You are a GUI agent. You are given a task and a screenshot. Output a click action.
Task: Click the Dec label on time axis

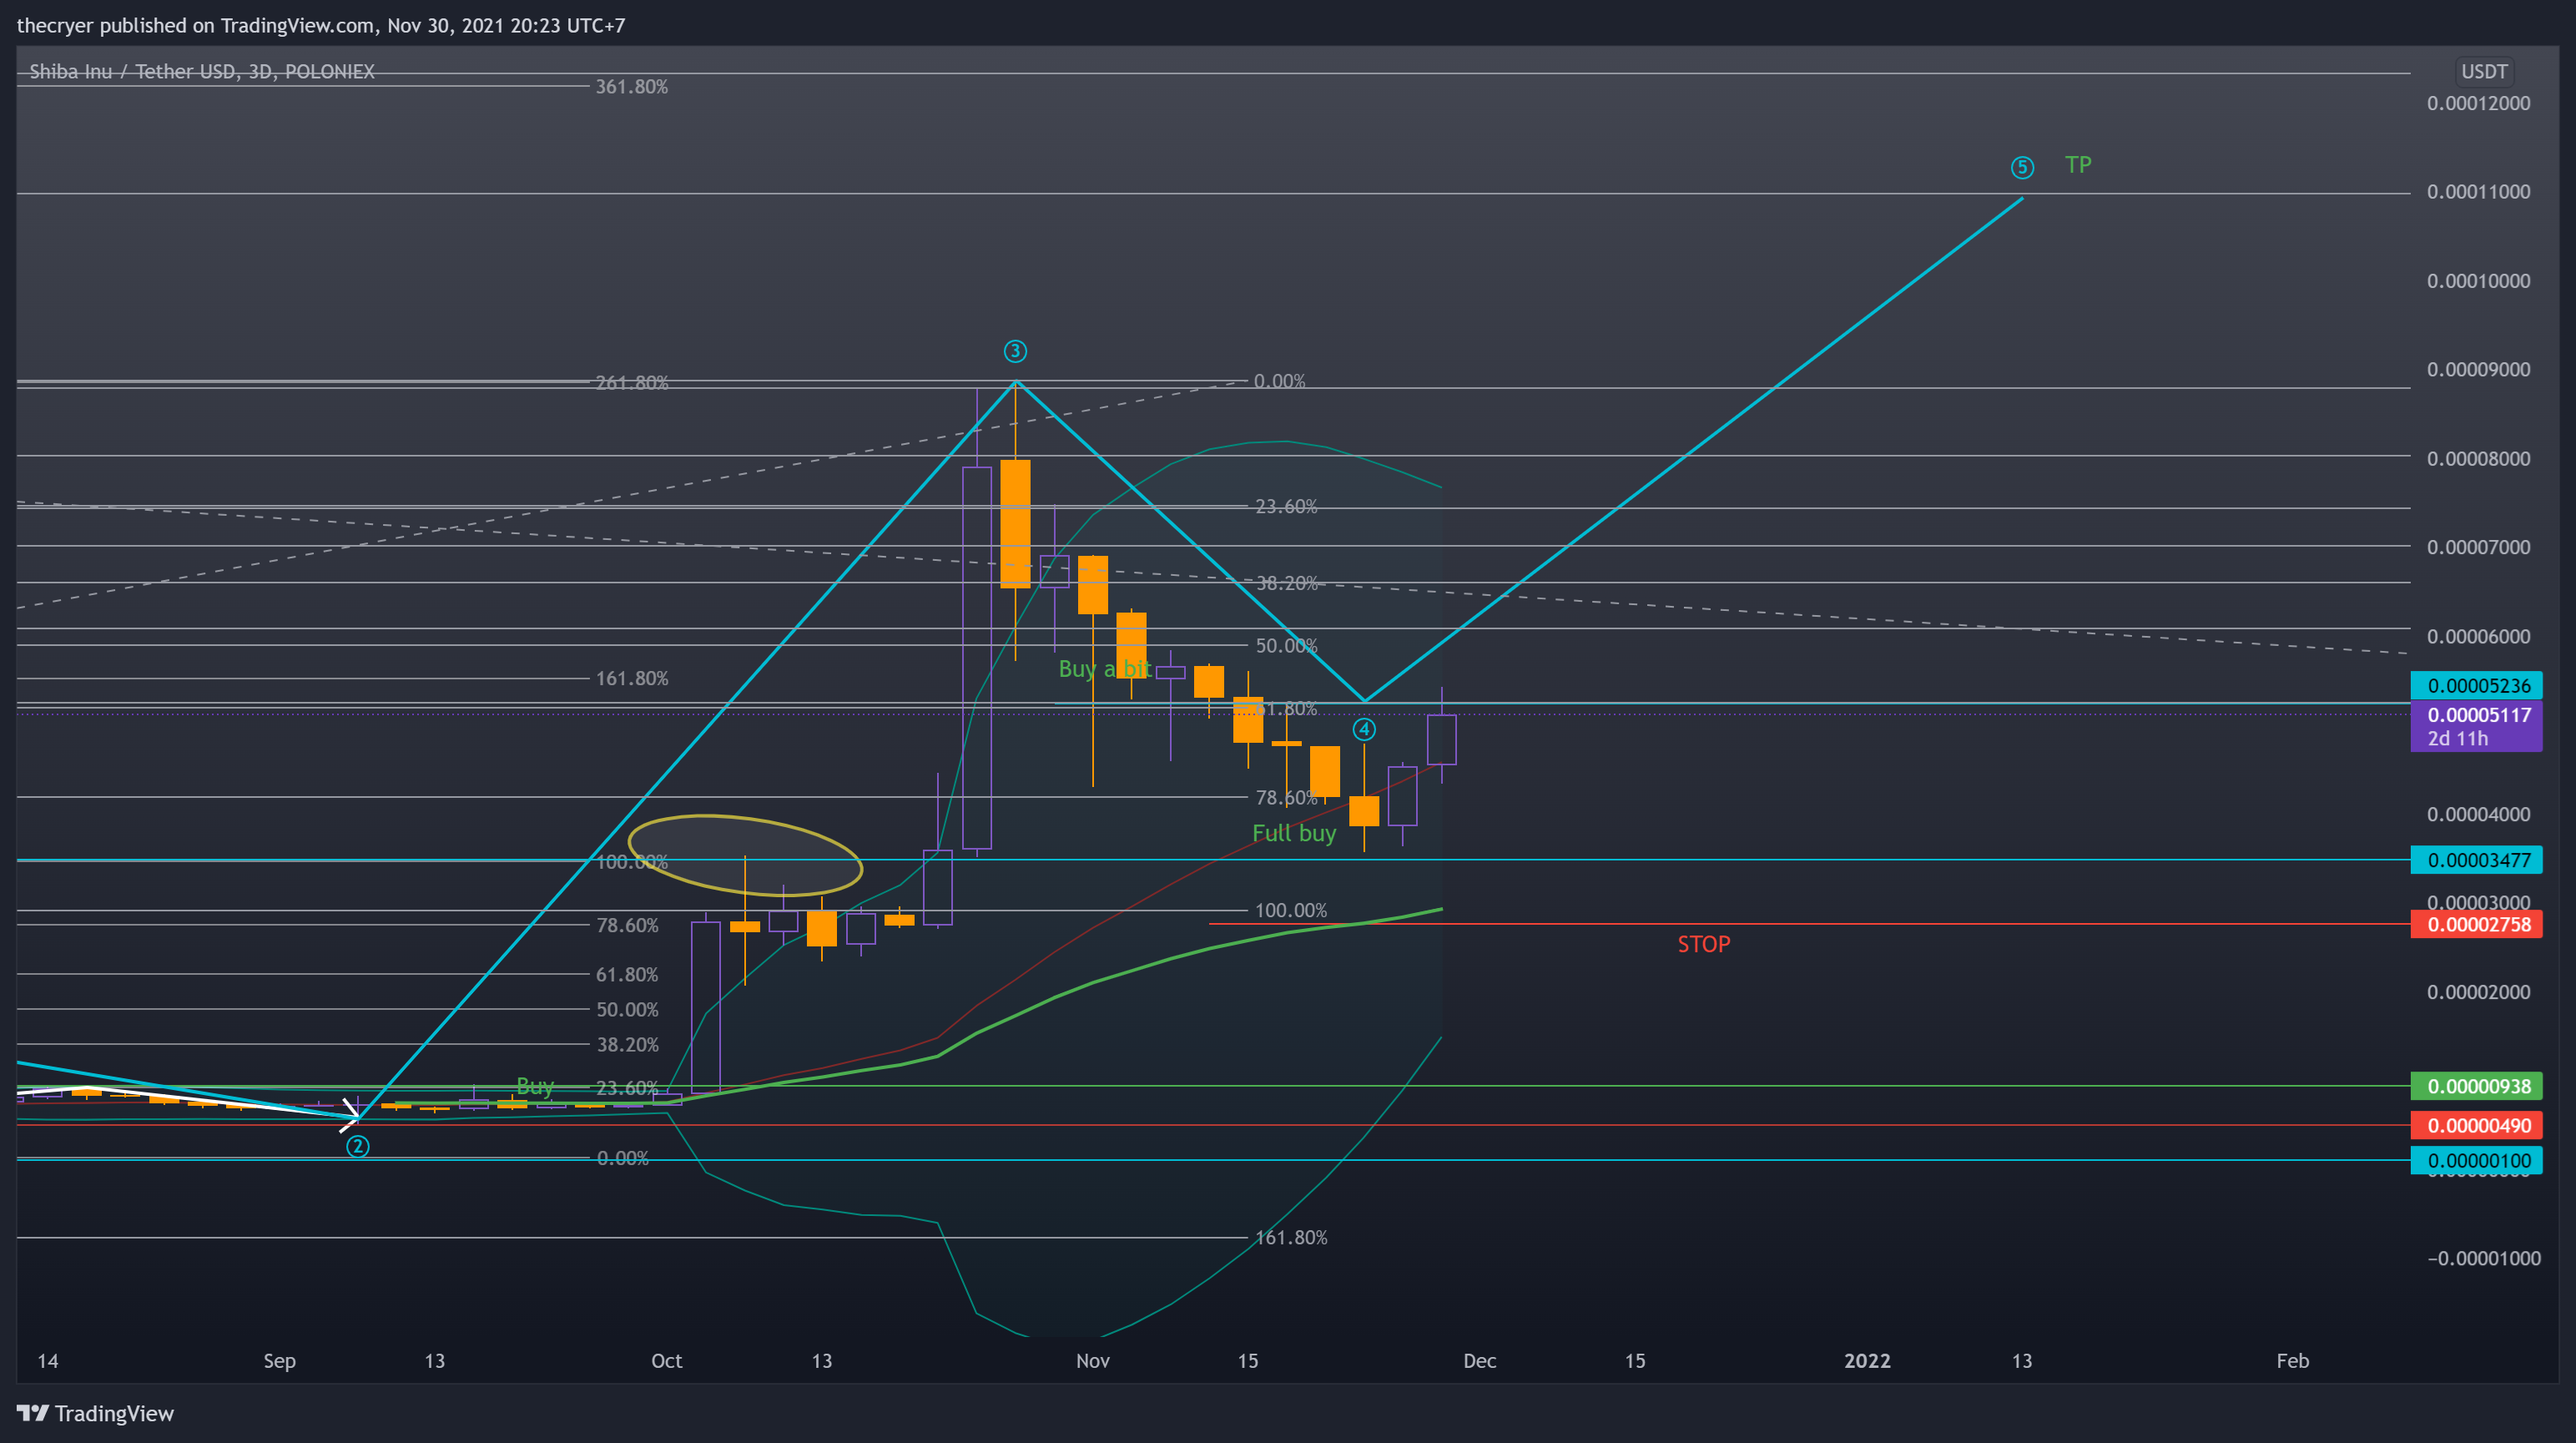(1479, 1360)
